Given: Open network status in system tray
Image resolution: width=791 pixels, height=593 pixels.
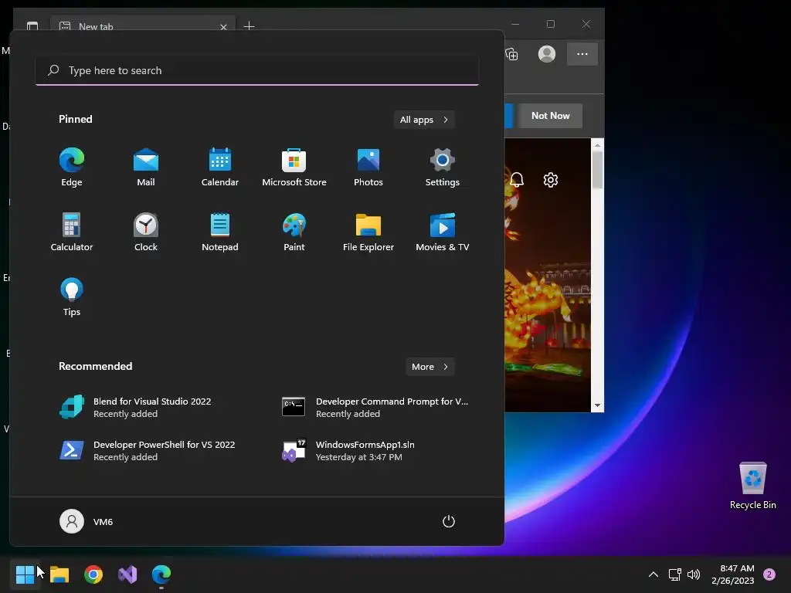Looking at the screenshot, I should click(x=675, y=574).
